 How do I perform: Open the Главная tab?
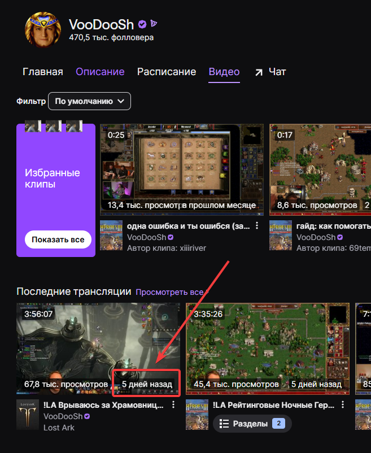pyautogui.click(x=43, y=72)
